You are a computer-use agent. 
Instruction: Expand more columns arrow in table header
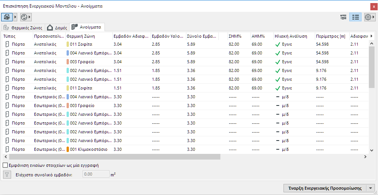tap(371, 36)
